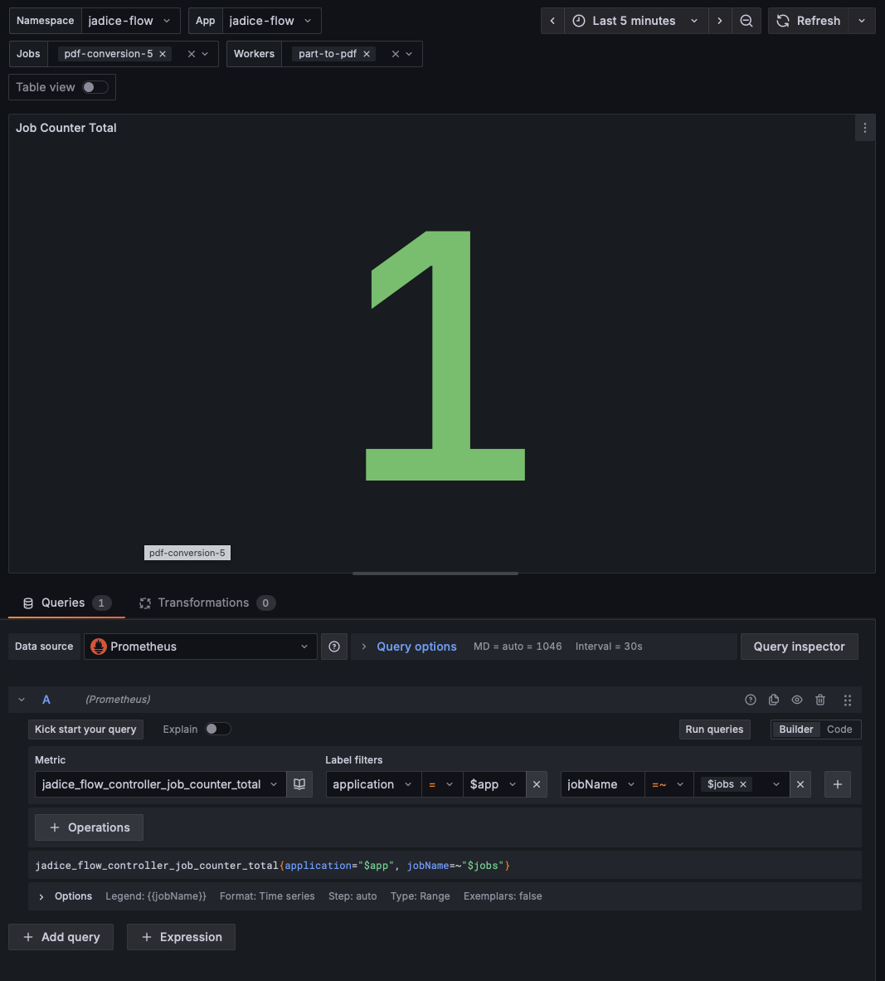
Task: Hide query A using the eye icon
Action: [x=797, y=700]
